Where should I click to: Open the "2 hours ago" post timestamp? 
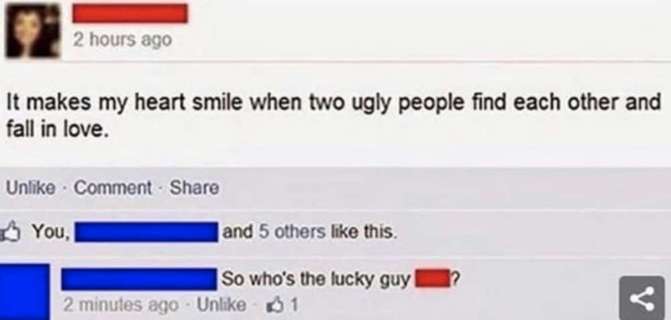coord(122,39)
